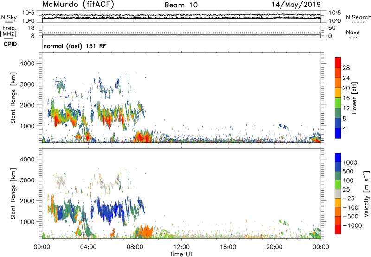This screenshot has height=257, width=371.
Task: Click the date 14/May/2019
Action: 296,5
